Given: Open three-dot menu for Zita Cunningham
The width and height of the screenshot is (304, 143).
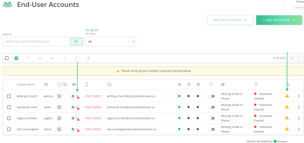Looking at the screenshot, I should coord(299,129).
